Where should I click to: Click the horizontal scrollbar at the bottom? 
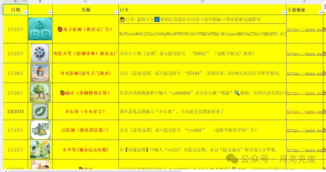(94, 171)
